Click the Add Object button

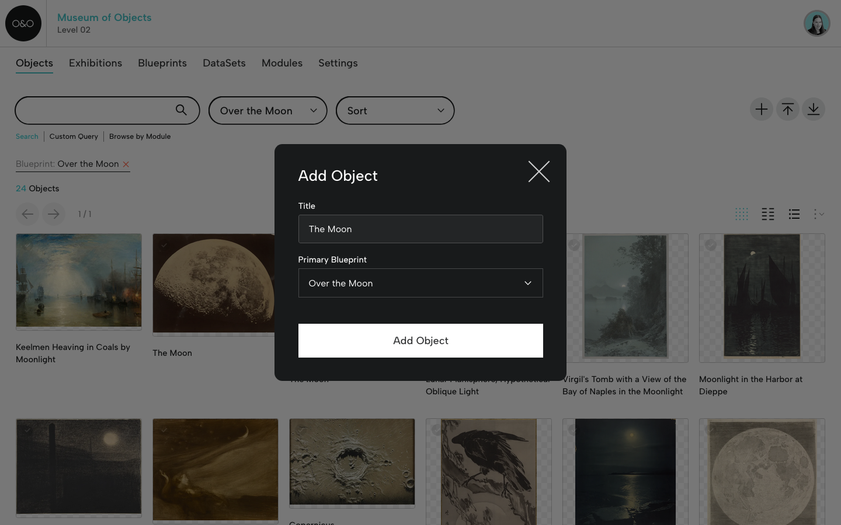pos(420,341)
